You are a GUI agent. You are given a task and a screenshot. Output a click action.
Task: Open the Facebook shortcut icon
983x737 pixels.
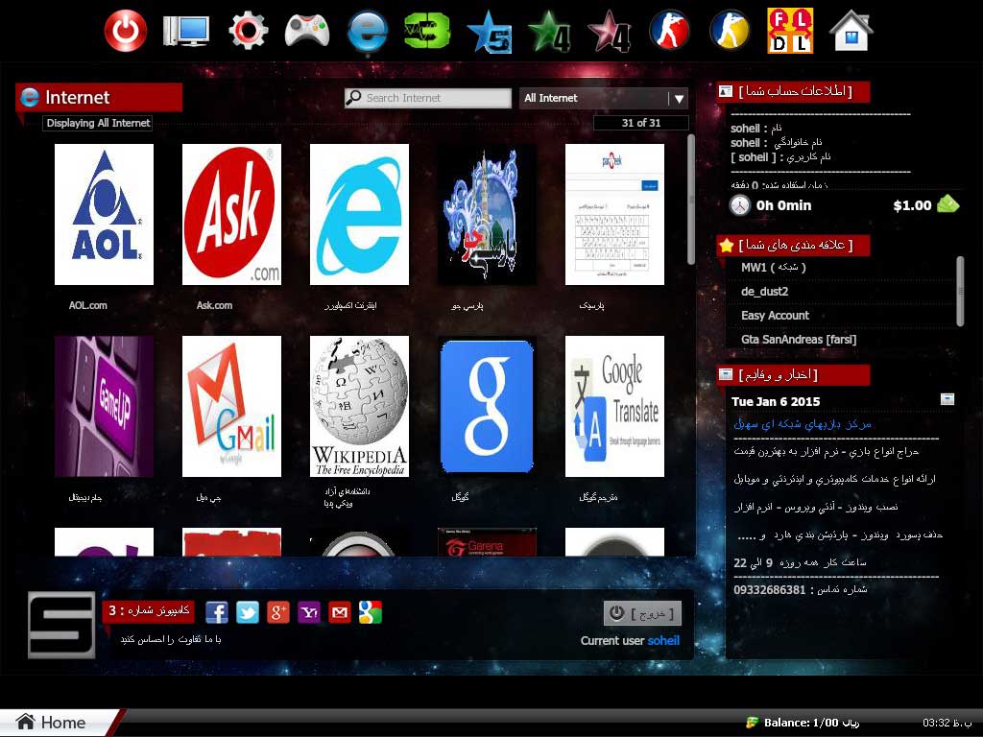tap(217, 612)
